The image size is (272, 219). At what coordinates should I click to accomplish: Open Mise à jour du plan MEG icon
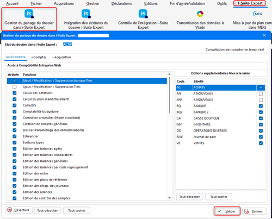pyautogui.click(x=257, y=14)
